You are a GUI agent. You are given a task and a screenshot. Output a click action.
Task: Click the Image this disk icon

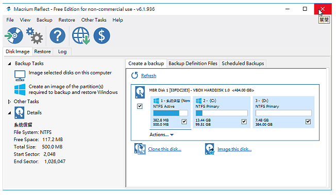[210, 149]
